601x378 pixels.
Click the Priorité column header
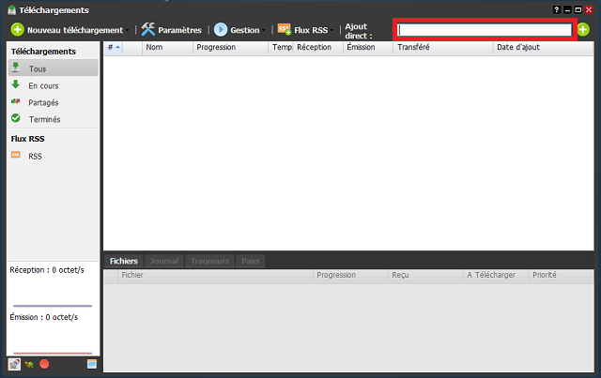[x=562, y=275]
